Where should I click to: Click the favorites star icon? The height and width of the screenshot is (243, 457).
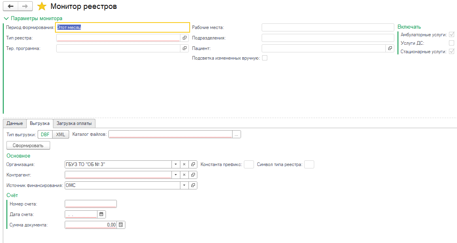click(42, 6)
